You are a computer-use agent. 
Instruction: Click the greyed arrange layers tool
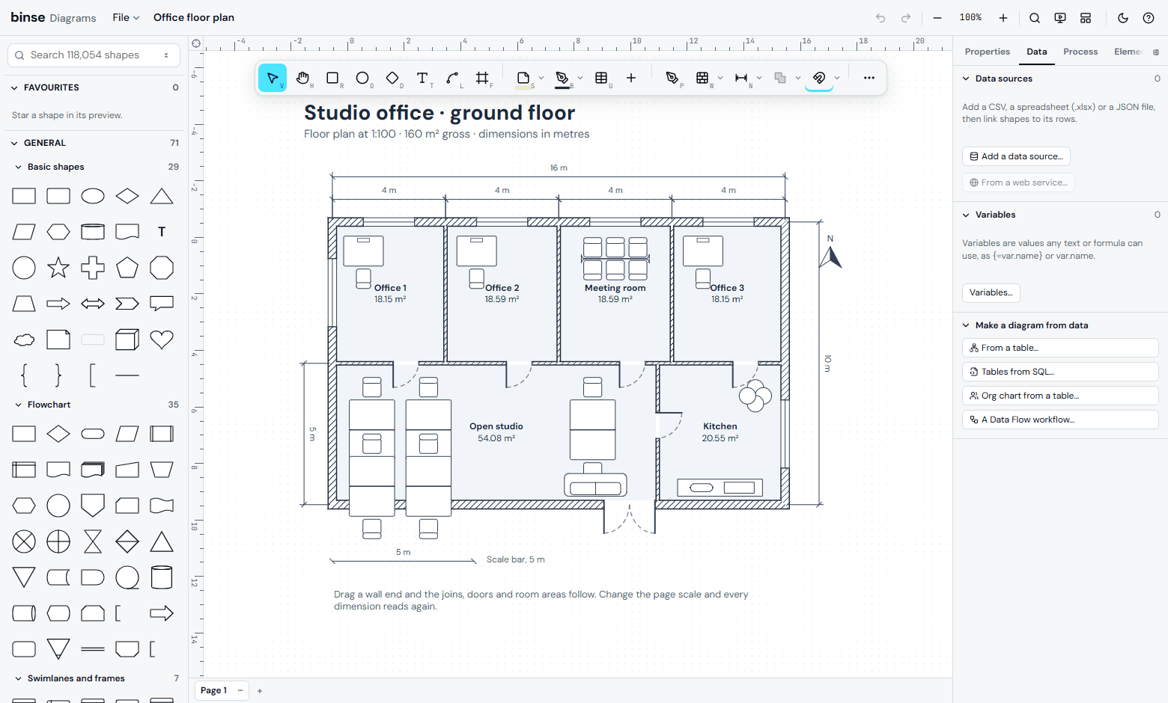pyautogui.click(x=780, y=78)
